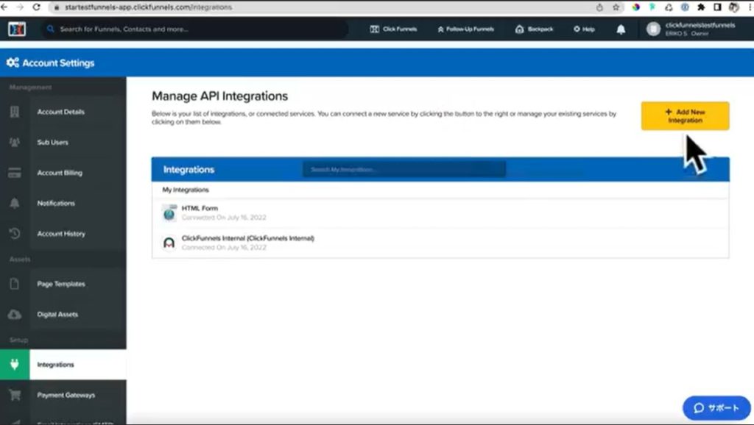The width and height of the screenshot is (754, 425).
Task: Click the Account Billing card icon
Action: point(15,174)
